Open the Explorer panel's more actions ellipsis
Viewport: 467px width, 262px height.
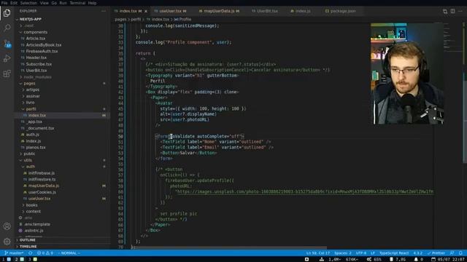coord(104,11)
